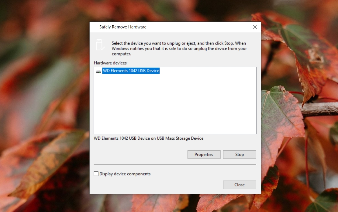Click the drive icon beside WD Elements
Viewport: 338px width, 212px height.
(98, 71)
